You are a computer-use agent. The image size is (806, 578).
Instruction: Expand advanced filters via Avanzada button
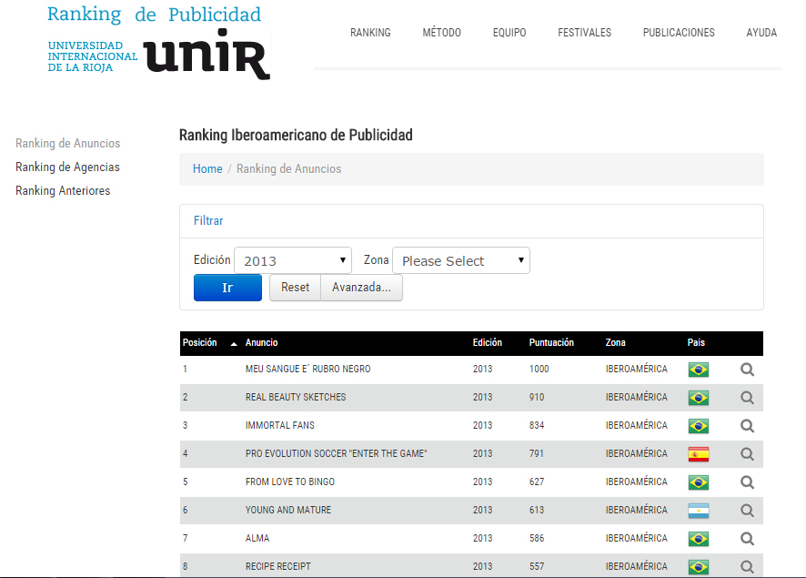click(361, 287)
